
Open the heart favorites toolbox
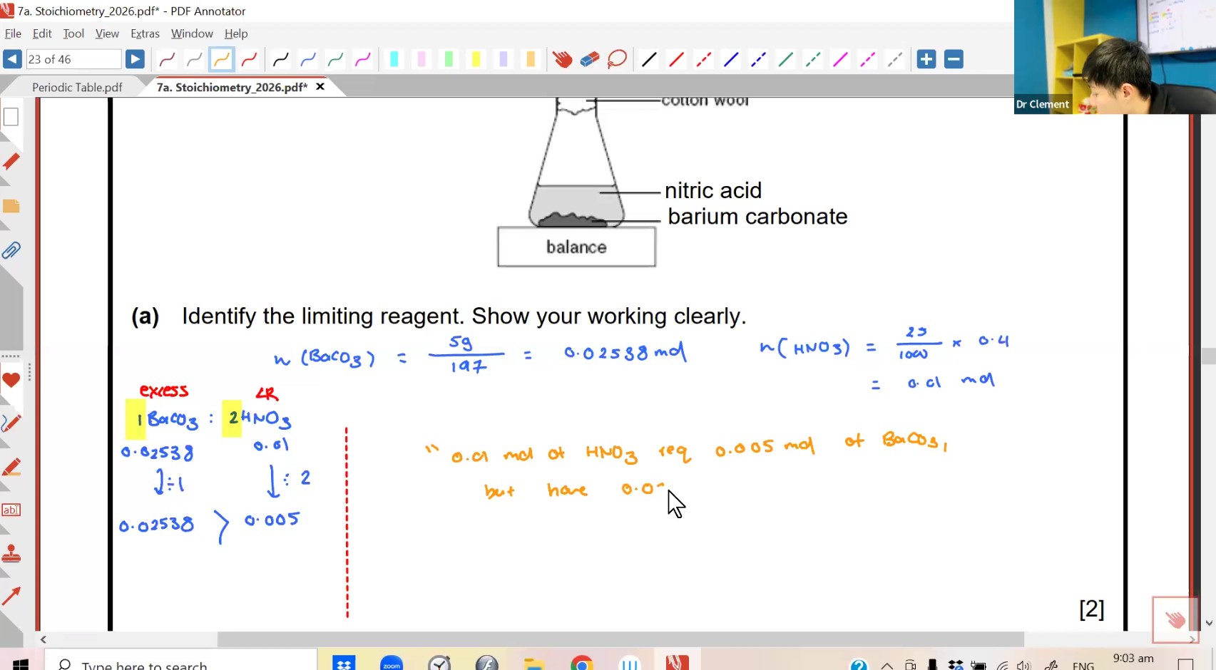(11, 379)
